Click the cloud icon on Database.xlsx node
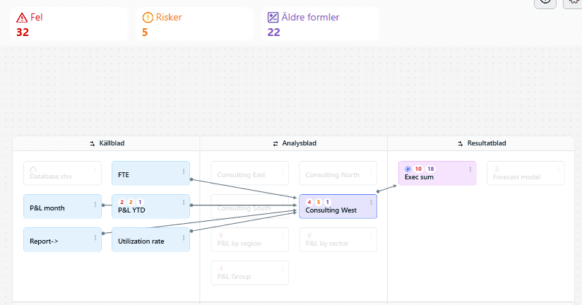582x305 pixels. pos(33,169)
